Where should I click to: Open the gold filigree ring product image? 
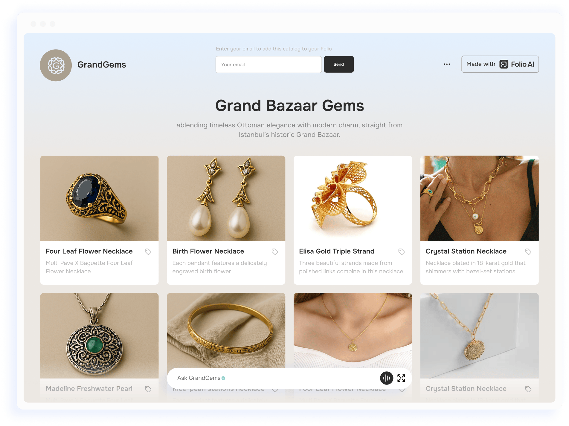(353, 198)
